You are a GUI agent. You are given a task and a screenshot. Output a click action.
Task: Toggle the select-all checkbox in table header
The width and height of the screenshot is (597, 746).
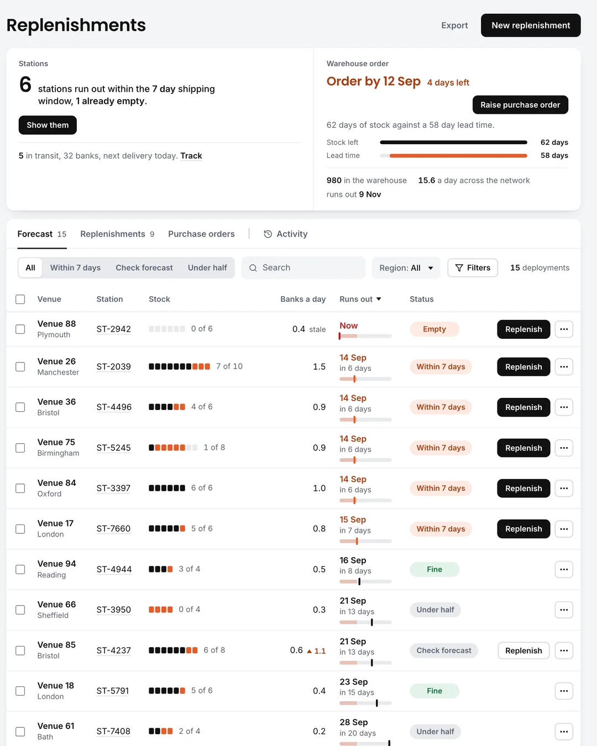(x=20, y=300)
